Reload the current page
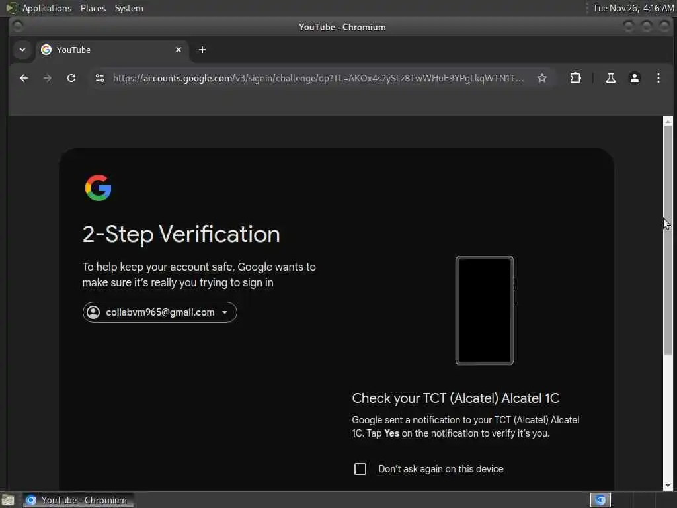The width and height of the screenshot is (677, 508). coord(71,78)
